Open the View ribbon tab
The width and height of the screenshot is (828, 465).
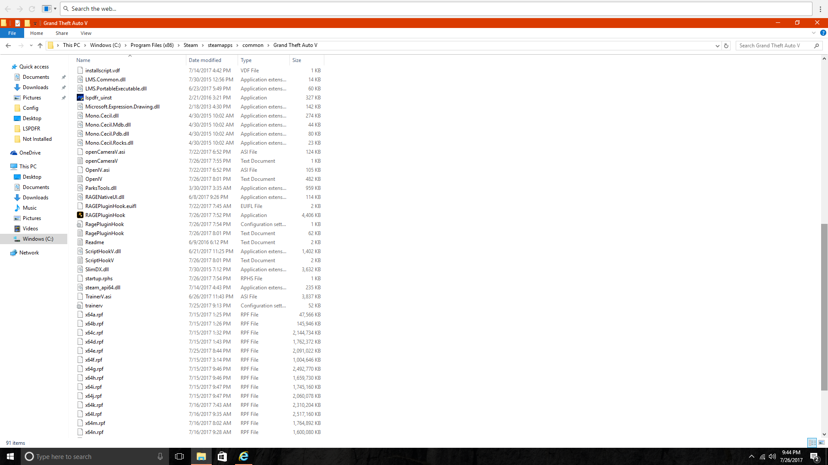[x=86, y=33]
